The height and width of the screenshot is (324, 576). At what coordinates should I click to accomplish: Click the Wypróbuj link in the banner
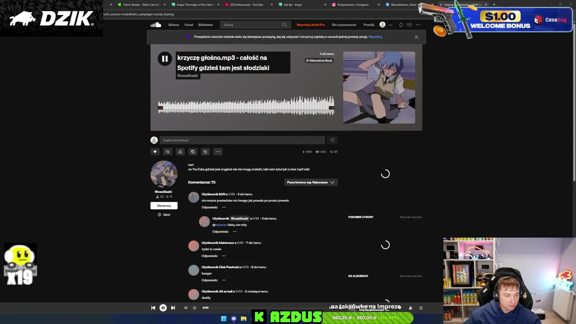375,37
